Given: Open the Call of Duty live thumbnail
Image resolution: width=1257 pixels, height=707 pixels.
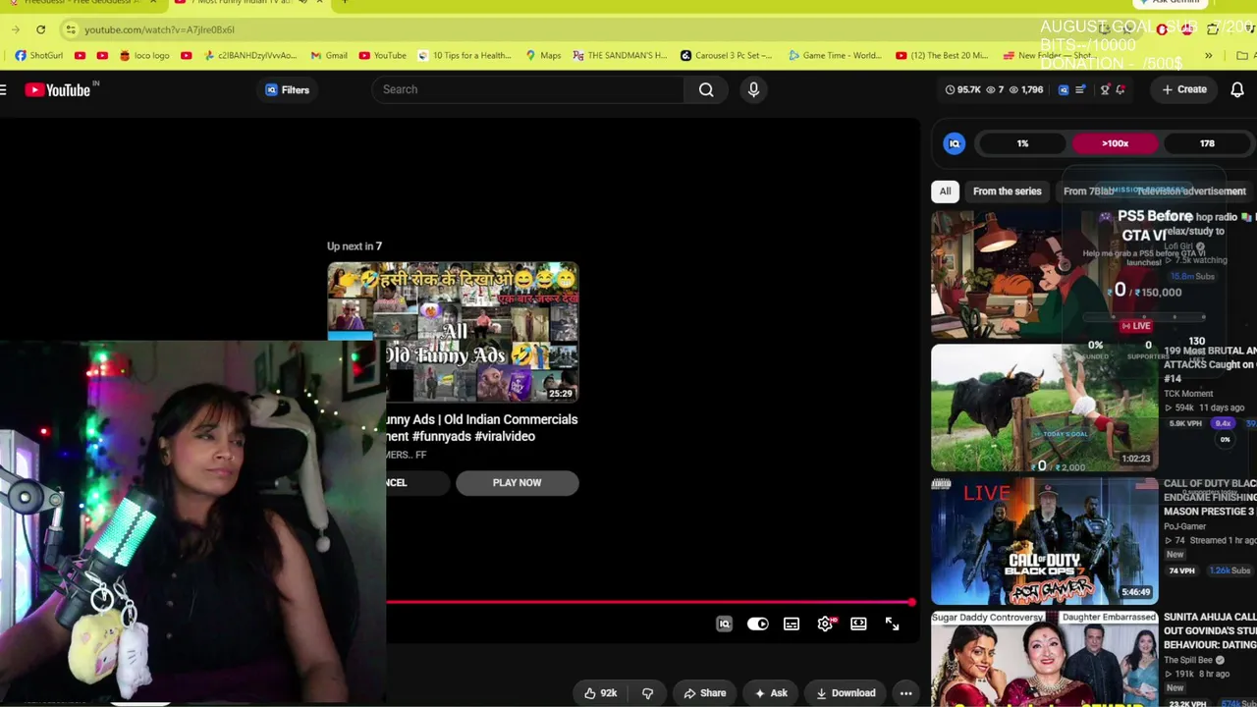Looking at the screenshot, I should click(x=1045, y=541).
